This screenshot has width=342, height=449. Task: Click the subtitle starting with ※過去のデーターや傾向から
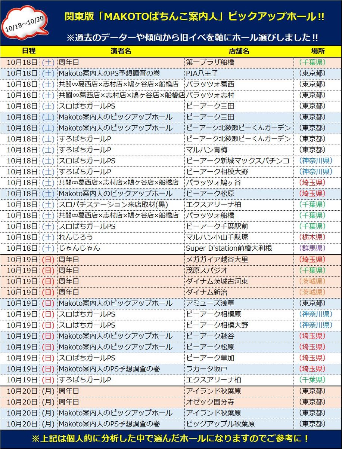(x=192, y=37)
